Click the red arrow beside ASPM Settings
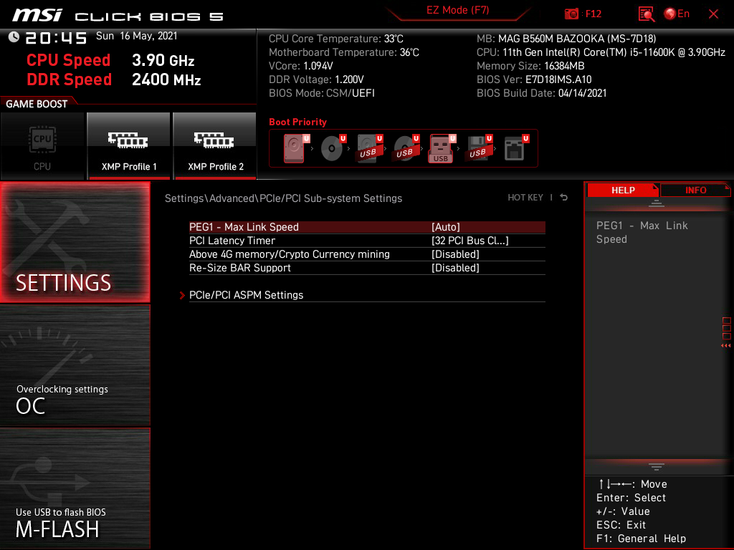 [x=182, y=295]
